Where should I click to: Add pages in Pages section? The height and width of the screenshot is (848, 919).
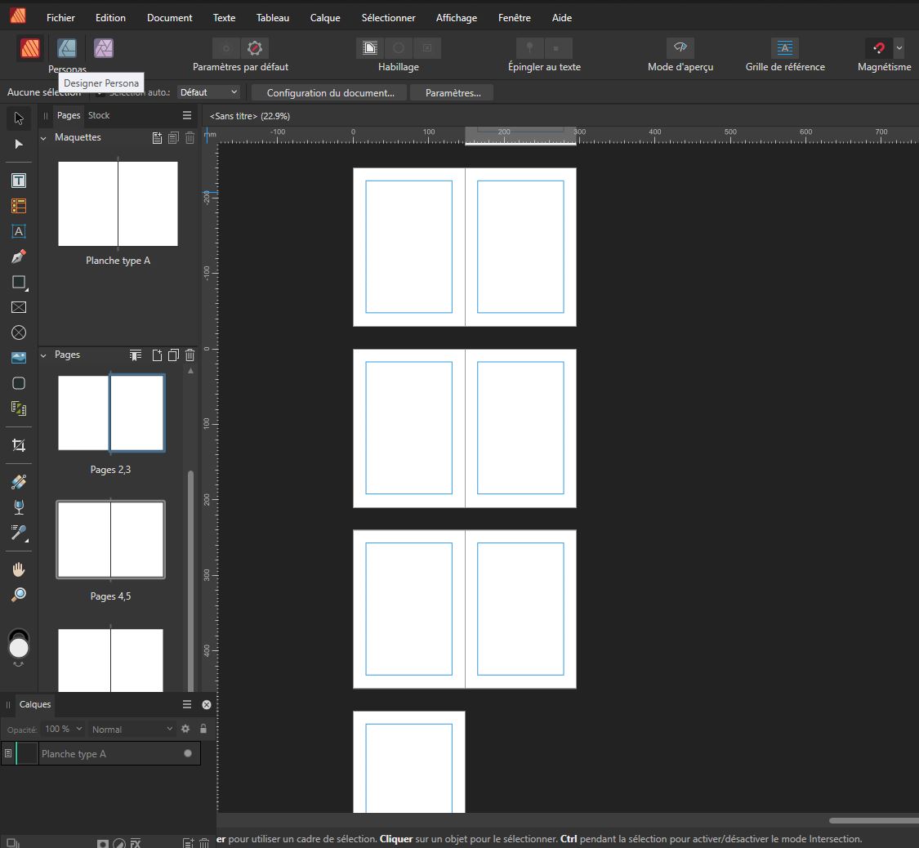(x=157, y=355)
